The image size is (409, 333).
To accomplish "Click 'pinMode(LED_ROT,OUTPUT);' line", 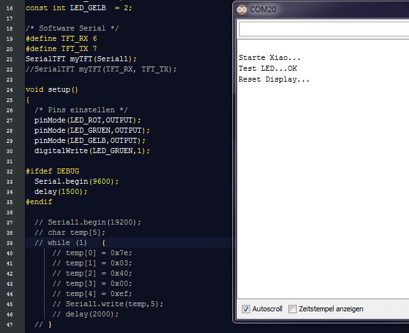I will click(87, 120).
